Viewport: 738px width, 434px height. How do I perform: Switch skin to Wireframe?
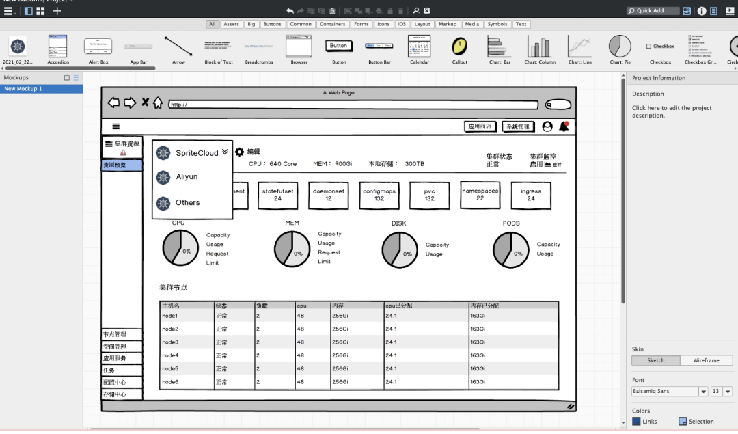click(706, 360)
